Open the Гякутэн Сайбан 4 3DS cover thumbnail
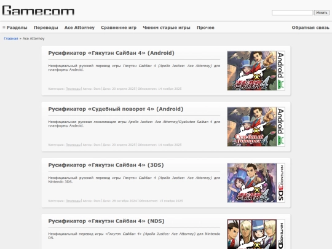 (256, 183)
